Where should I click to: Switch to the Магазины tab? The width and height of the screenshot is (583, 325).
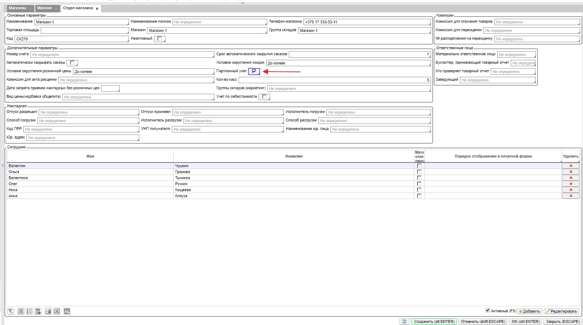[17, 8]
